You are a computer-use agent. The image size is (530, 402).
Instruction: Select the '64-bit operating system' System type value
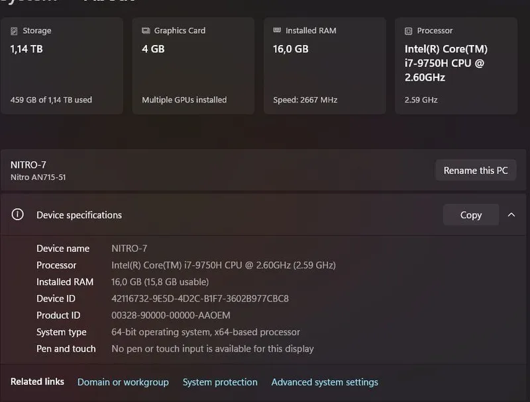point(205,332)
